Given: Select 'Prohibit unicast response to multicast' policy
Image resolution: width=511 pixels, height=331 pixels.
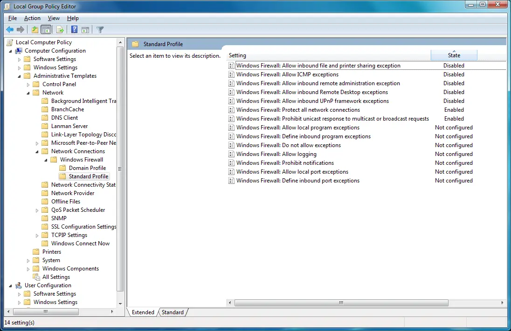Looking at the screenshot, I should click(333, 119).
